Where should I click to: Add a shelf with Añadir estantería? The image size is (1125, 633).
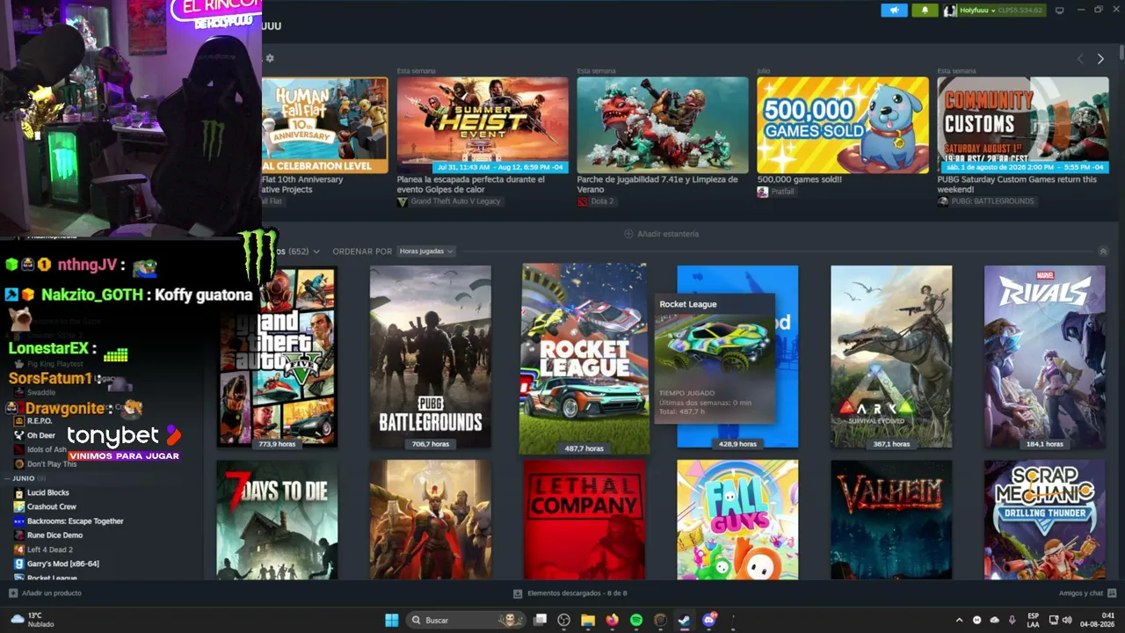tap(662, 234)
